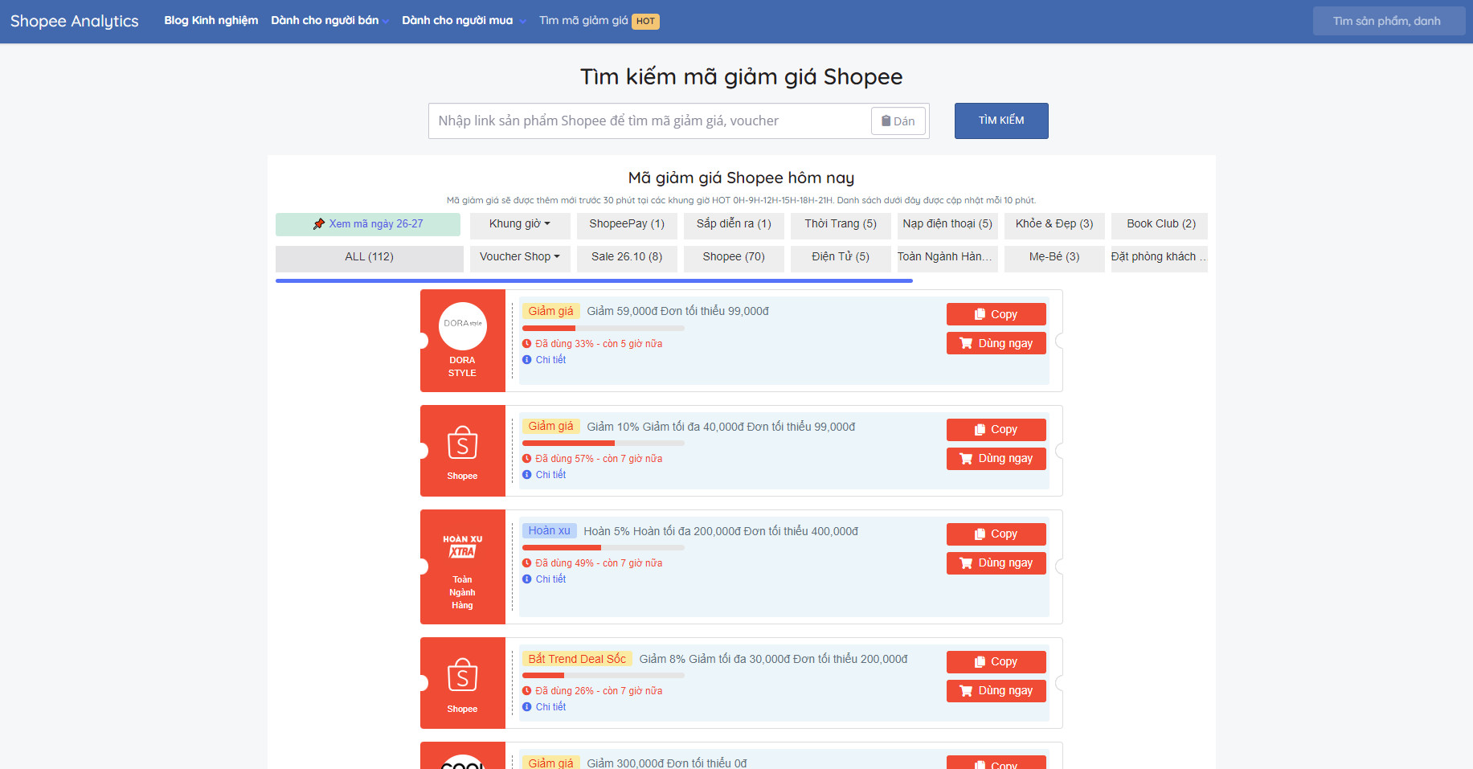The width and height of the screenshot is (1473, 769).
Task: Select Thời Trang (5) tab
Action: 841,224
